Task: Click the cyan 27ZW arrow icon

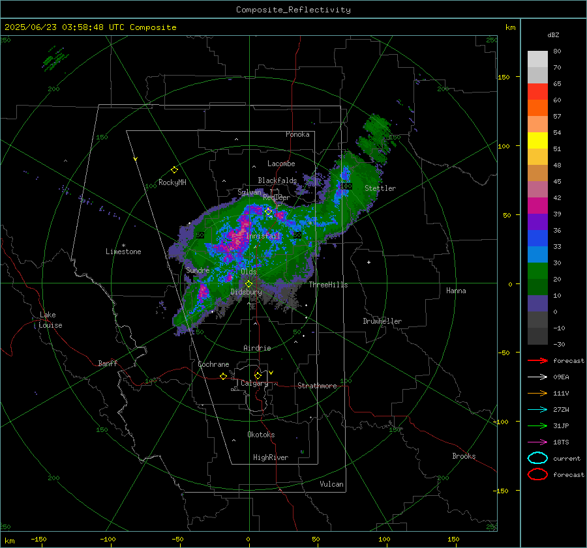Action: click(537, 410)
